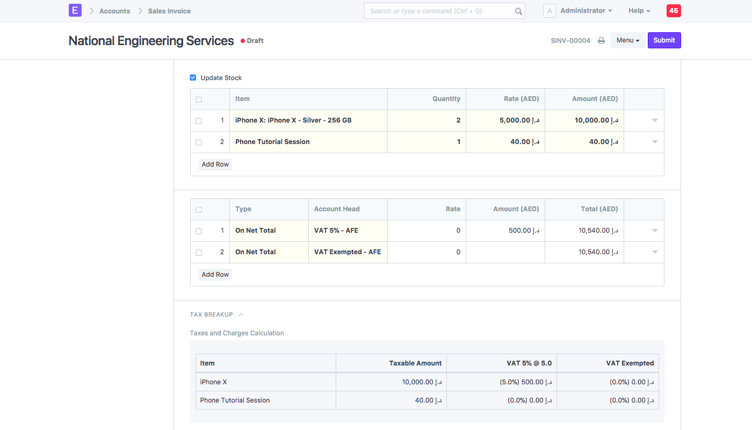Select all rows in items table header checkbox

[x=199, y=99]
